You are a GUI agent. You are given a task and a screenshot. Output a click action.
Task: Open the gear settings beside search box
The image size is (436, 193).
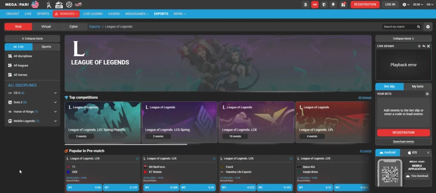coord(428,27)
